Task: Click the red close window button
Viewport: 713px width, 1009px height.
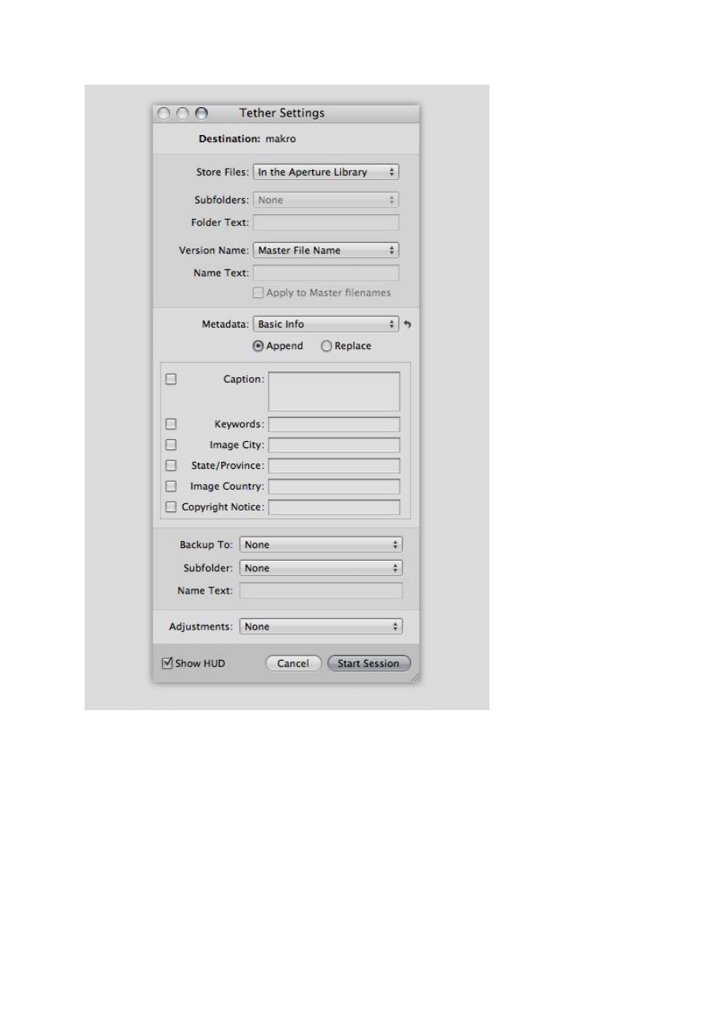Action: coord(164,113)
